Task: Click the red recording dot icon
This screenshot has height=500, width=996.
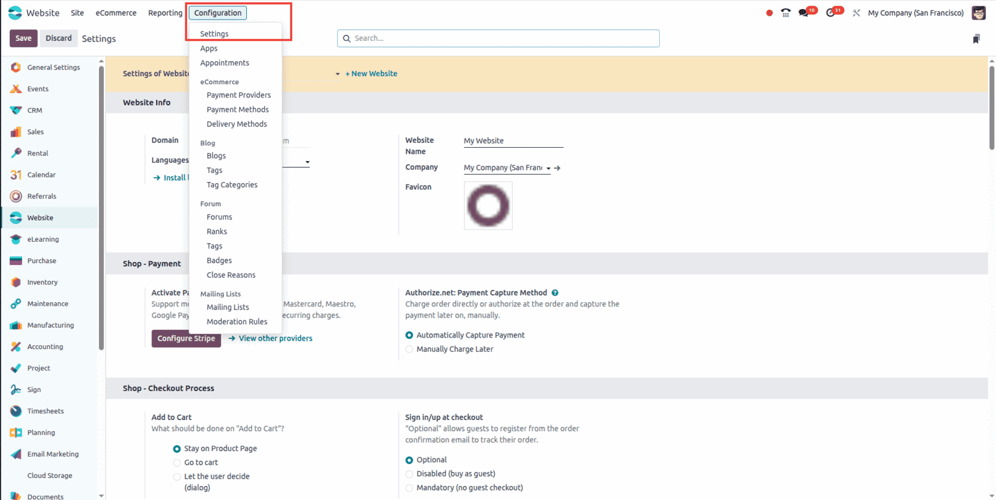Action: pos(769,13)
